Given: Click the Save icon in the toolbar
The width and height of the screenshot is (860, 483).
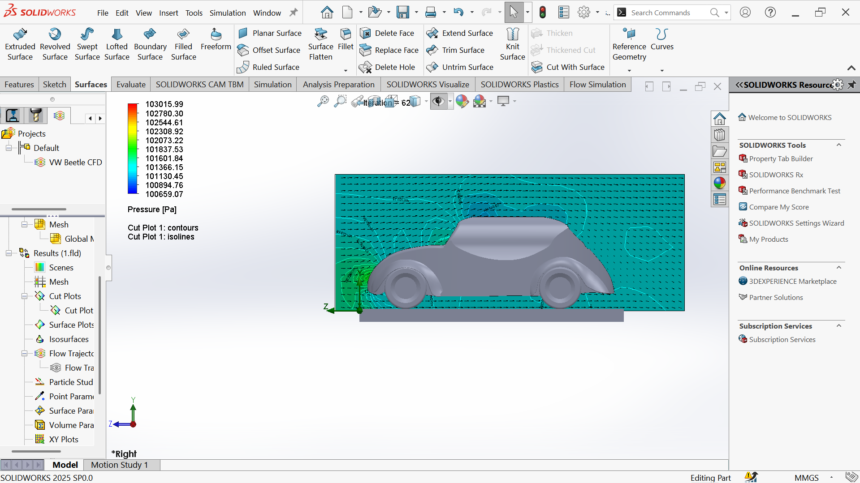Looking at the screenshot, I should [x=403, y=13].
